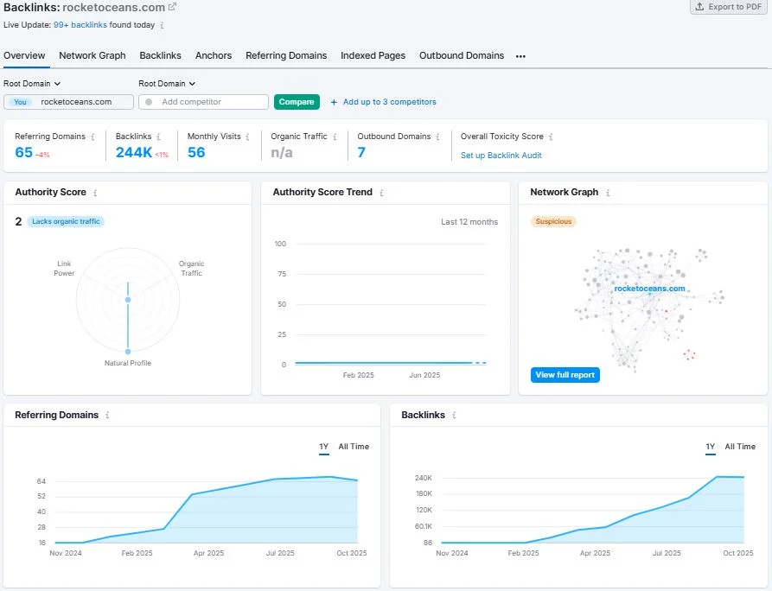Open Backlinks tab
This screenshot has height=591, width=772.
click(x=160, y=55)
